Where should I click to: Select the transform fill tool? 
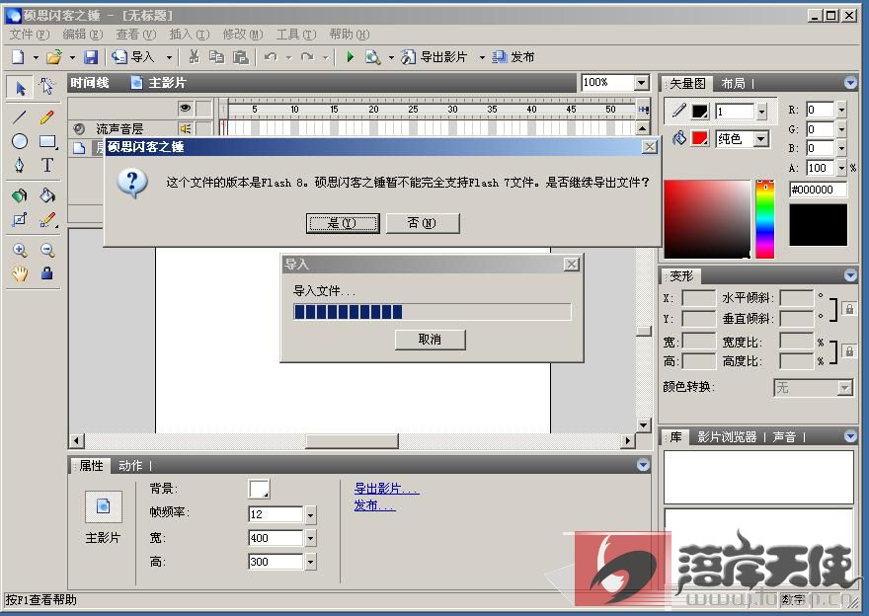point(20,220)
